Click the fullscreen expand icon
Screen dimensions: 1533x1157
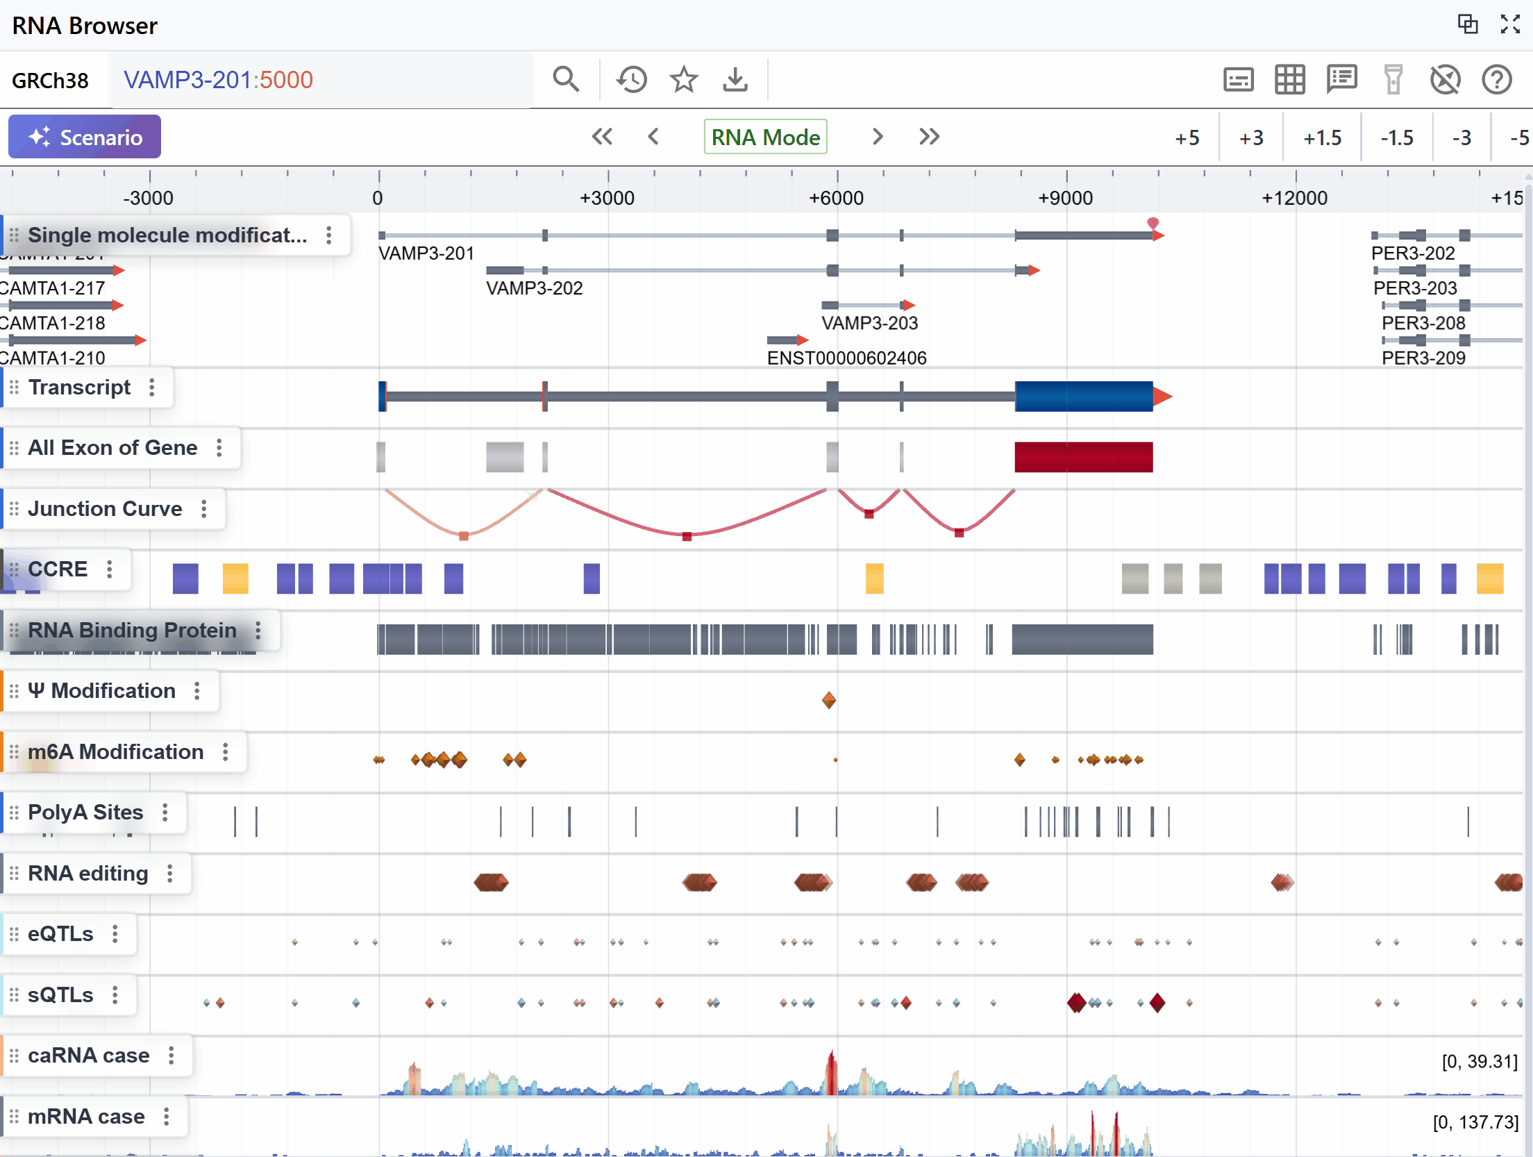pyautogui.click(x=1510, y=24)
